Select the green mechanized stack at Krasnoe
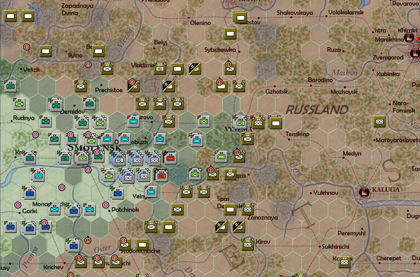The image size is (420, 277). click(30, 158)
